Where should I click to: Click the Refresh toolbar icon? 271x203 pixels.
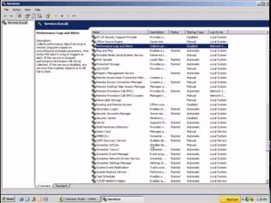point(34,16)
